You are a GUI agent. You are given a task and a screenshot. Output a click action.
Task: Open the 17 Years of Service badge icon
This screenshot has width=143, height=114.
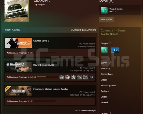point(104,10)
